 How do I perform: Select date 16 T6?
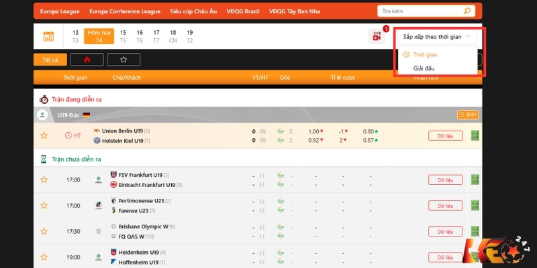click(x=140, y=36)
